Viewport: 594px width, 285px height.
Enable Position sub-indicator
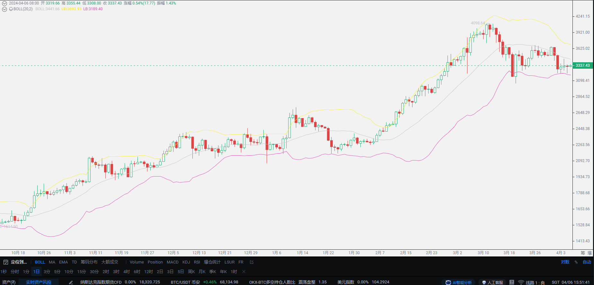click(155, 262)
